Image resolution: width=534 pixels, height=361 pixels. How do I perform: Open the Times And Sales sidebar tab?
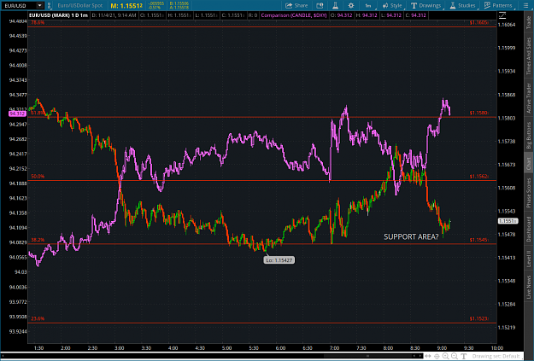(529, 55)
